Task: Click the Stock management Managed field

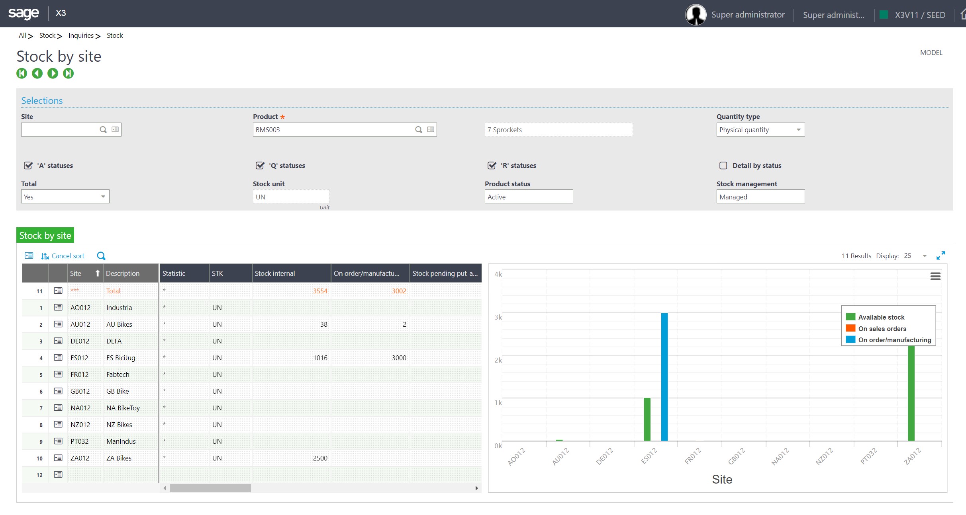Action: coord(760,197)
